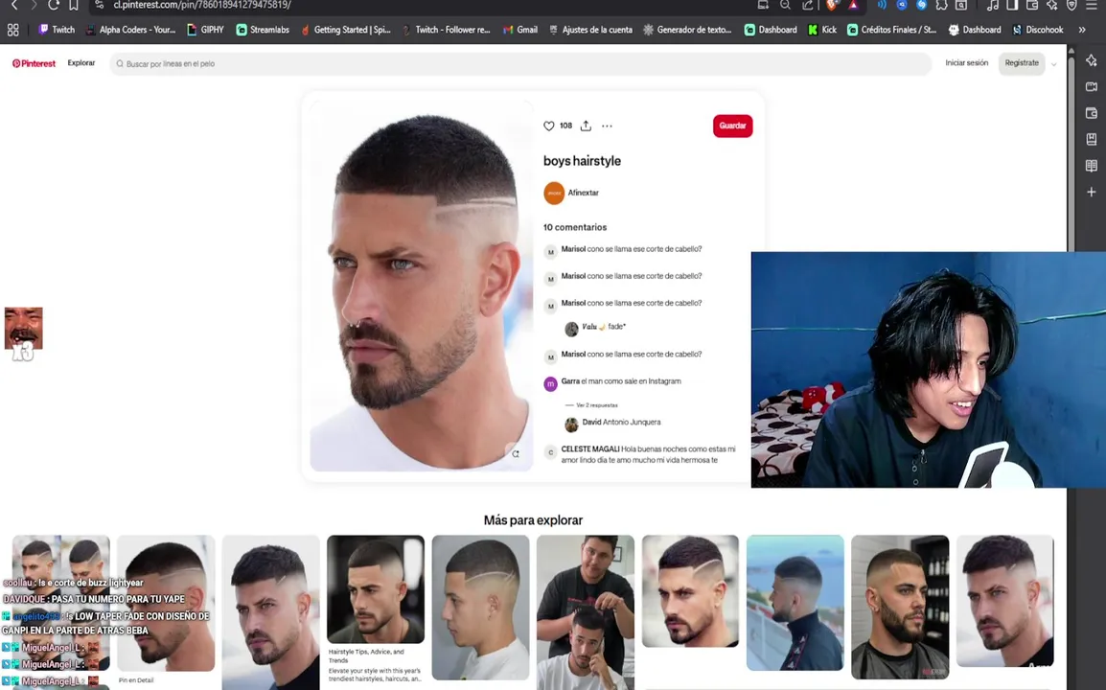
Task: Open the browser hamburger menu
Action: 1092,5
